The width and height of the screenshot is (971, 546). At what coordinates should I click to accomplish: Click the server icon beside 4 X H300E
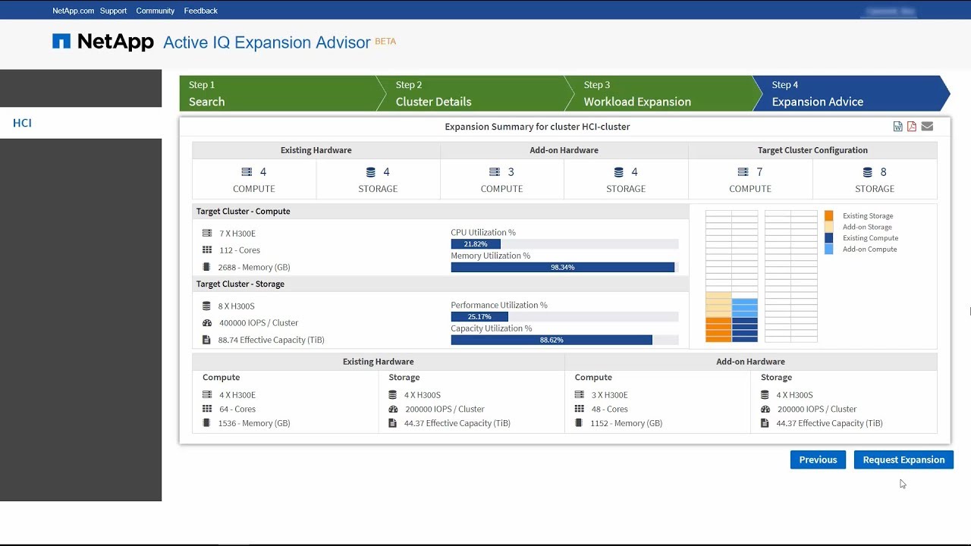pyautogui.click(x=207, y=394)
